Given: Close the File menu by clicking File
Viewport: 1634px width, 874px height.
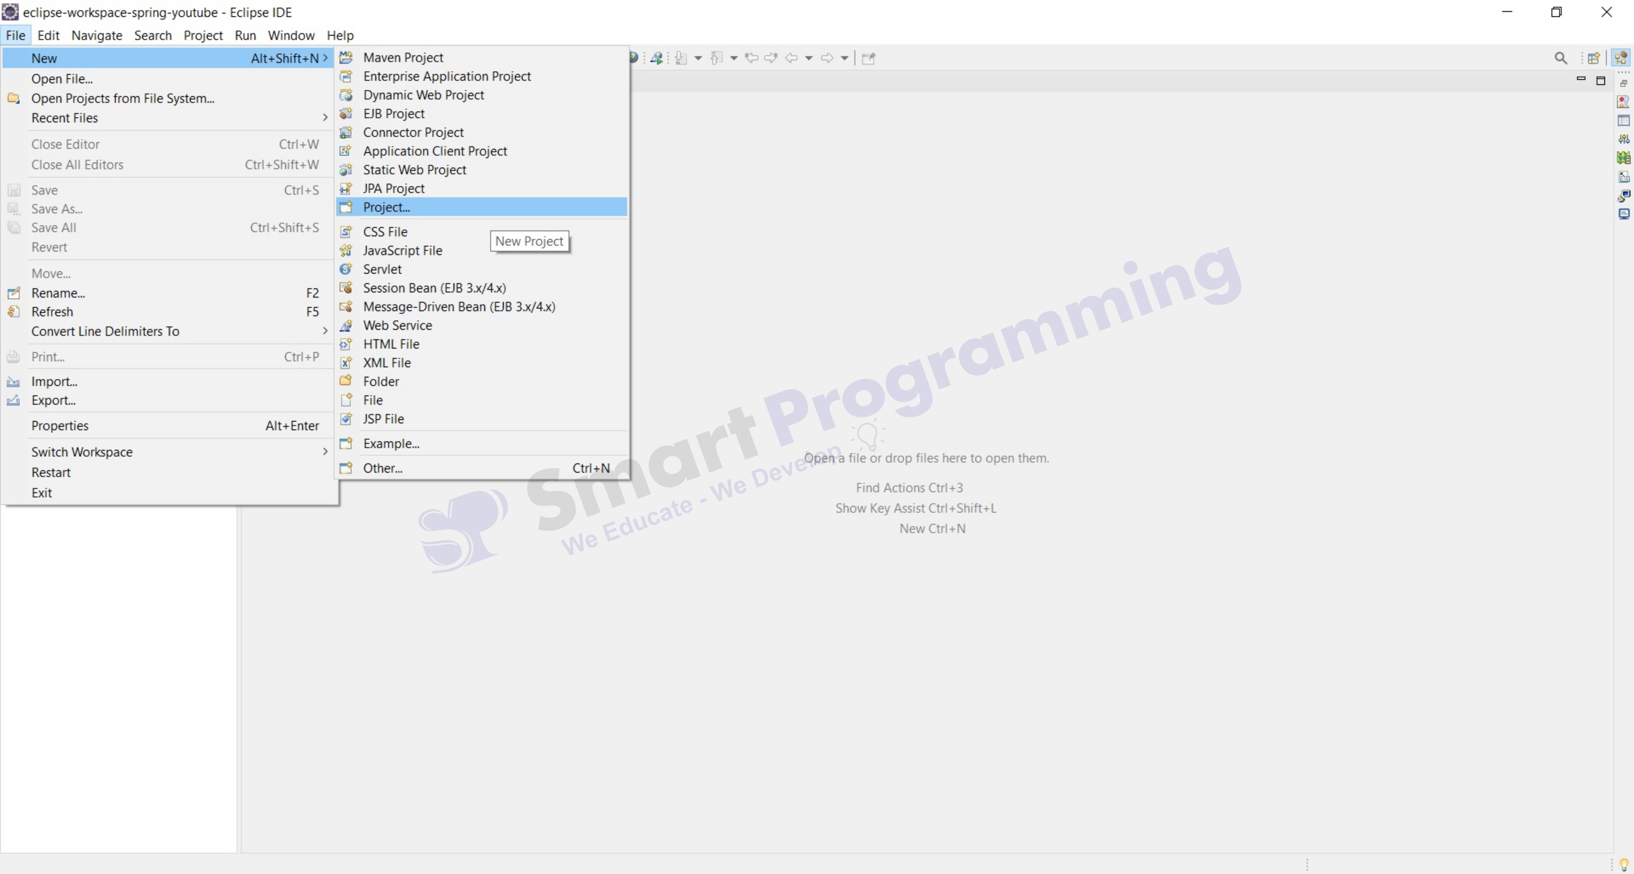Looking at the screenshot, I should pos(15,36).
